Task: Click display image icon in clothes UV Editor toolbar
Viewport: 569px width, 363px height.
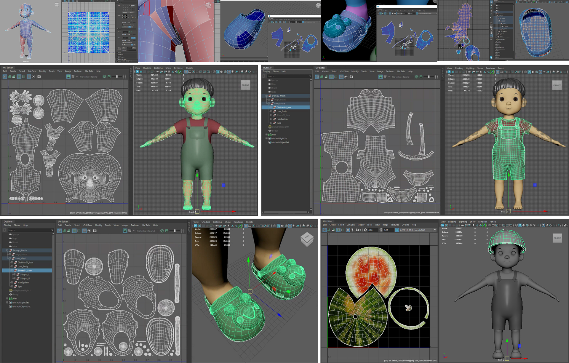Action: [381, 77]
